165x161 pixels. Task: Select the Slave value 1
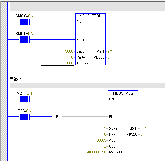105,129
